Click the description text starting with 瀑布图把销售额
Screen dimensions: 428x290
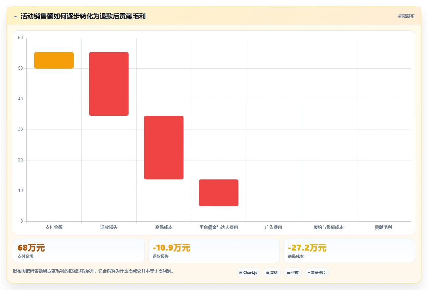pos(93,271)
